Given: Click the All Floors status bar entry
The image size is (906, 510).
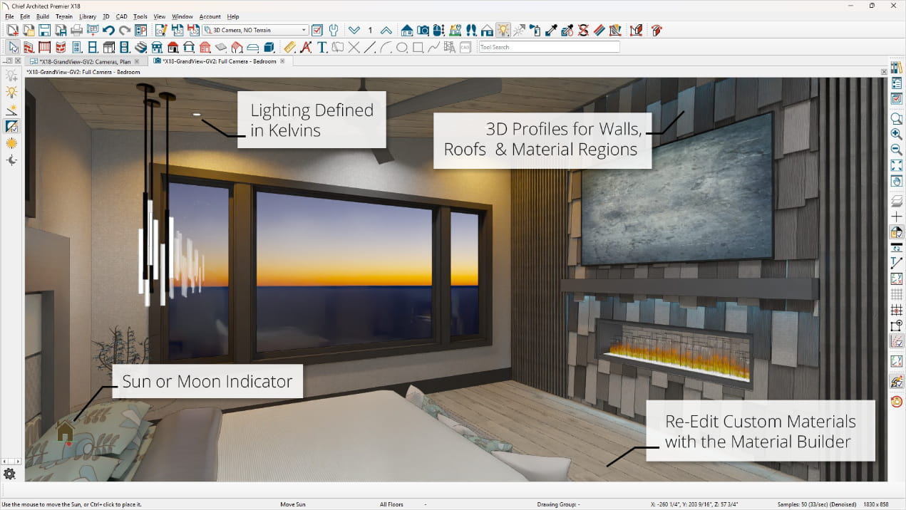Looking at the screenshot, I should pos(391,504).
